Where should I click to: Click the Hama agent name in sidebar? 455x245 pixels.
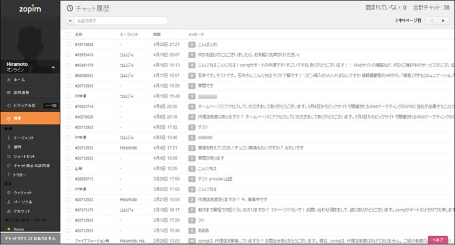point(19,229)
